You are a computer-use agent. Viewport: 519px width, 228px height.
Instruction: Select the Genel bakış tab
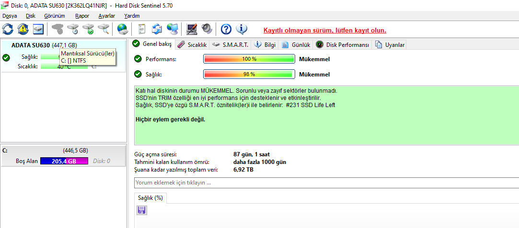point(152,44)
